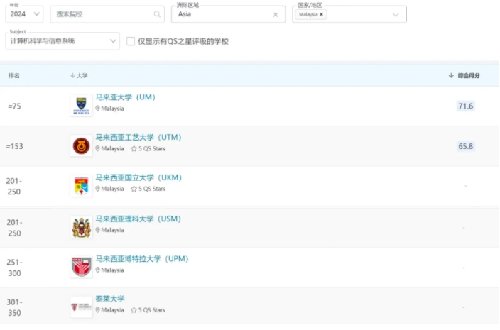The width and height of the screenshot is (500, 330).
Task: Click the USM Malaysia location pin
Action: click(97, 230)
